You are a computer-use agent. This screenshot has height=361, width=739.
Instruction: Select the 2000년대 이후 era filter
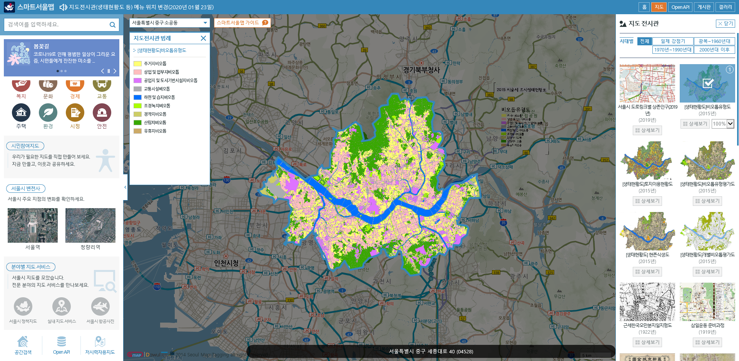point(714,50)
